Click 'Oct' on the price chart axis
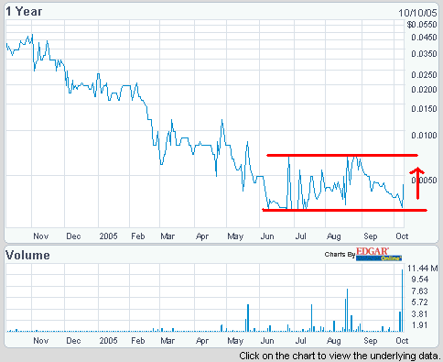 pyautogui.click(x=402, y=236)
